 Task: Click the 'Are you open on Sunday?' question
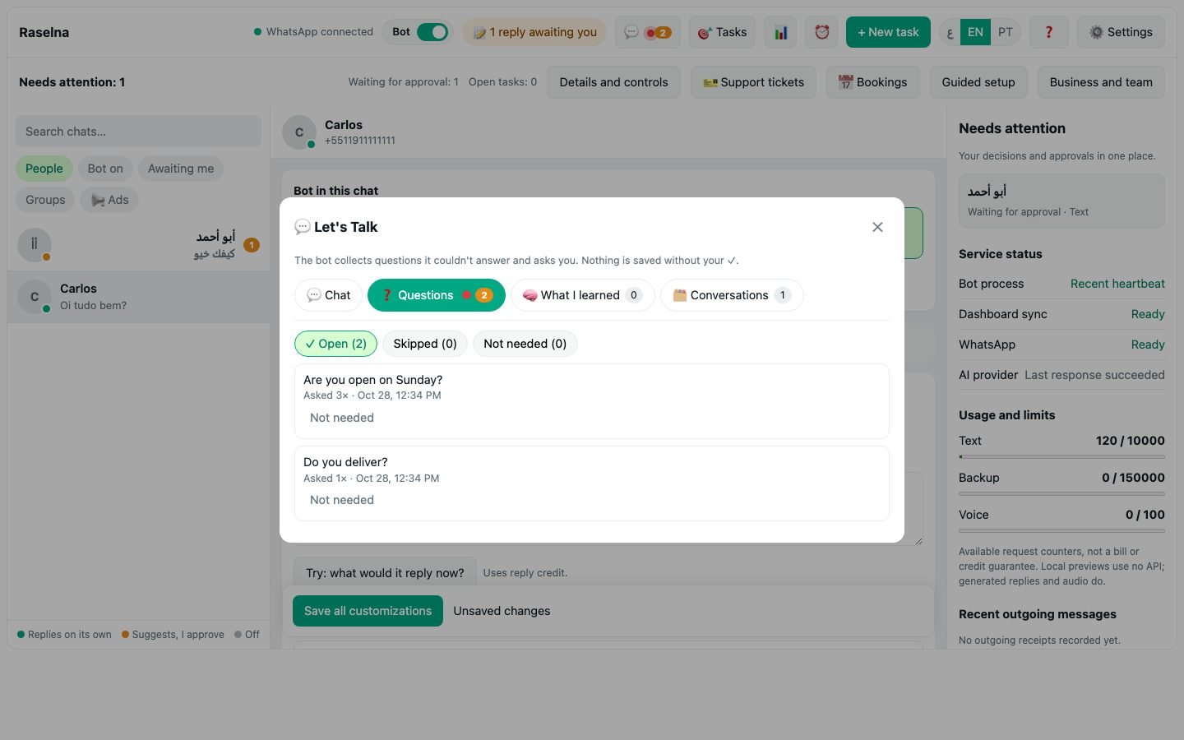coord(372,380)
